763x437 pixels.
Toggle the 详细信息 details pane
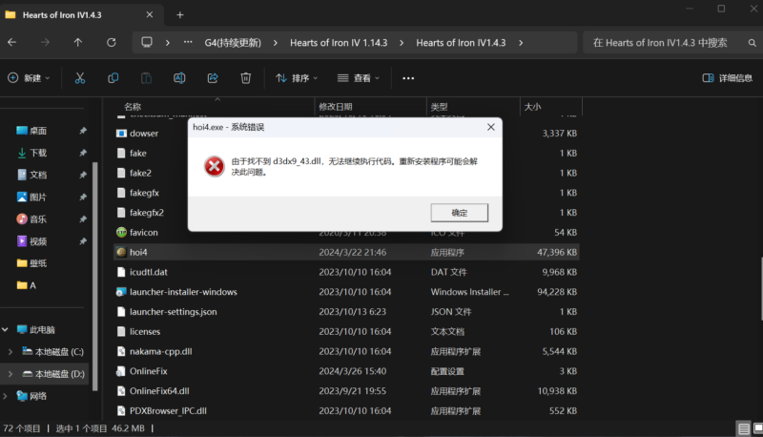(x=728, y=78)
